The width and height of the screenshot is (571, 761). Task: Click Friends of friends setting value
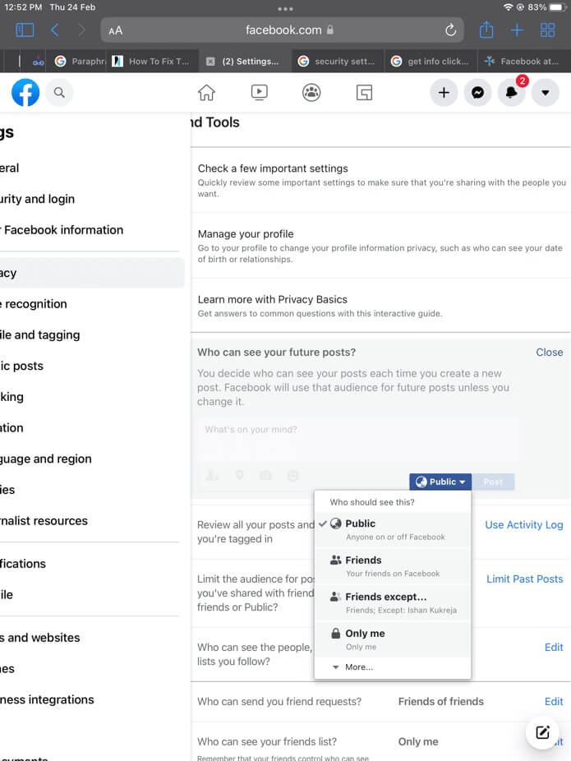click(440, 701)
